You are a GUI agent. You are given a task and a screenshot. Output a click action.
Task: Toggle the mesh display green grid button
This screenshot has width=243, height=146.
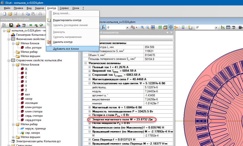click(160, 28)
